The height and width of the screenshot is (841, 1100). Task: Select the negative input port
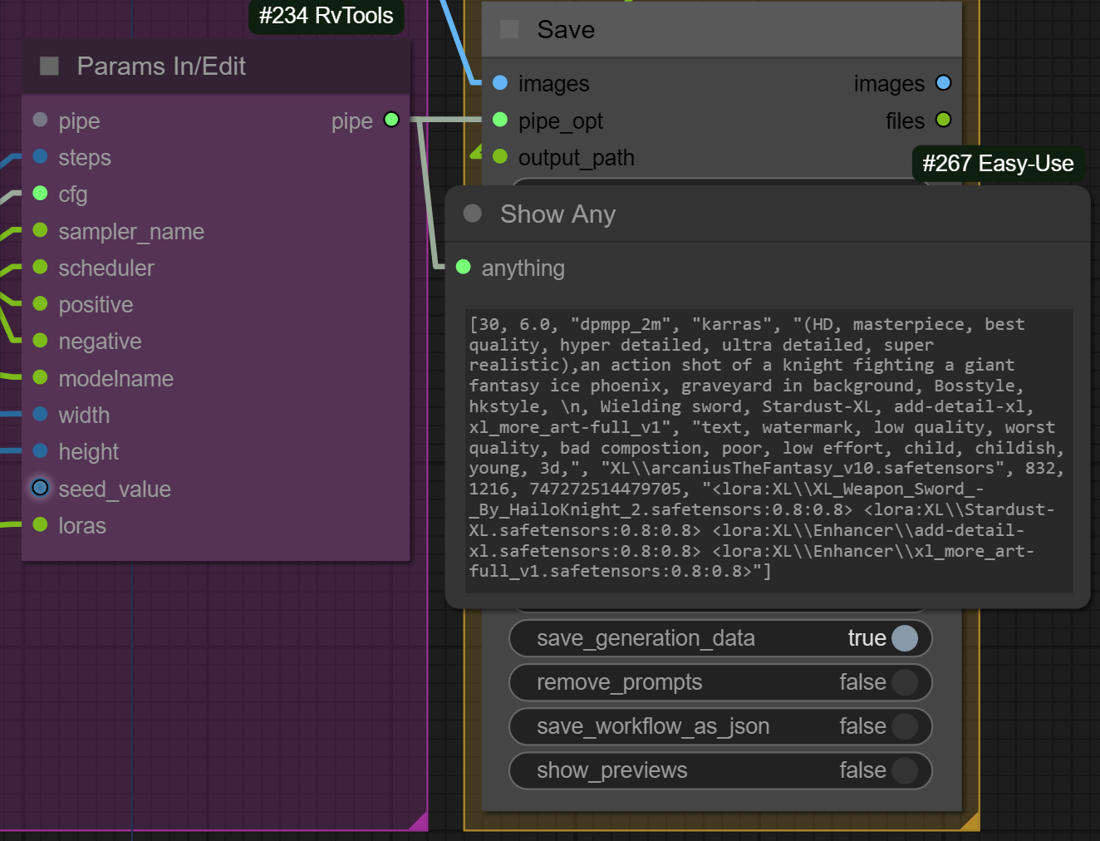point(40,340)
